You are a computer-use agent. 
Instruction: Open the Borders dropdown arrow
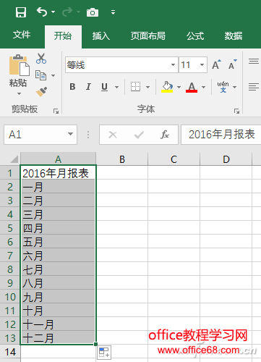click(147, 87)
